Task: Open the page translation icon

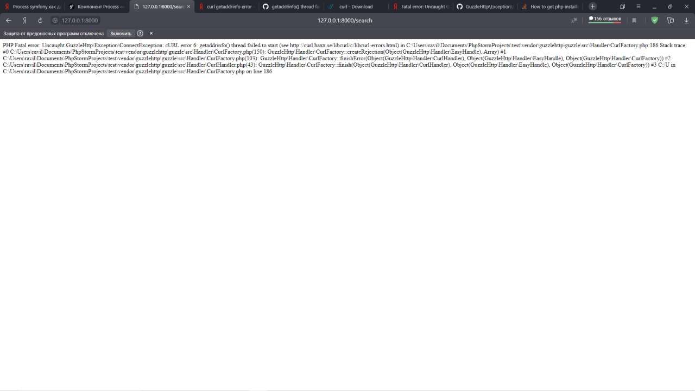Action: click(x=574, y=20)
